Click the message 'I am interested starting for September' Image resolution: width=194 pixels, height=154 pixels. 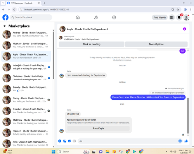(86, 75)
